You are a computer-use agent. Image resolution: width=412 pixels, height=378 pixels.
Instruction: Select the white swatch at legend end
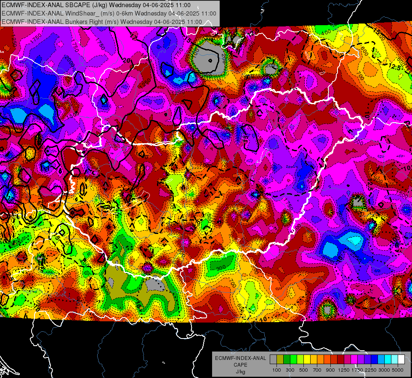pos(401,359)
